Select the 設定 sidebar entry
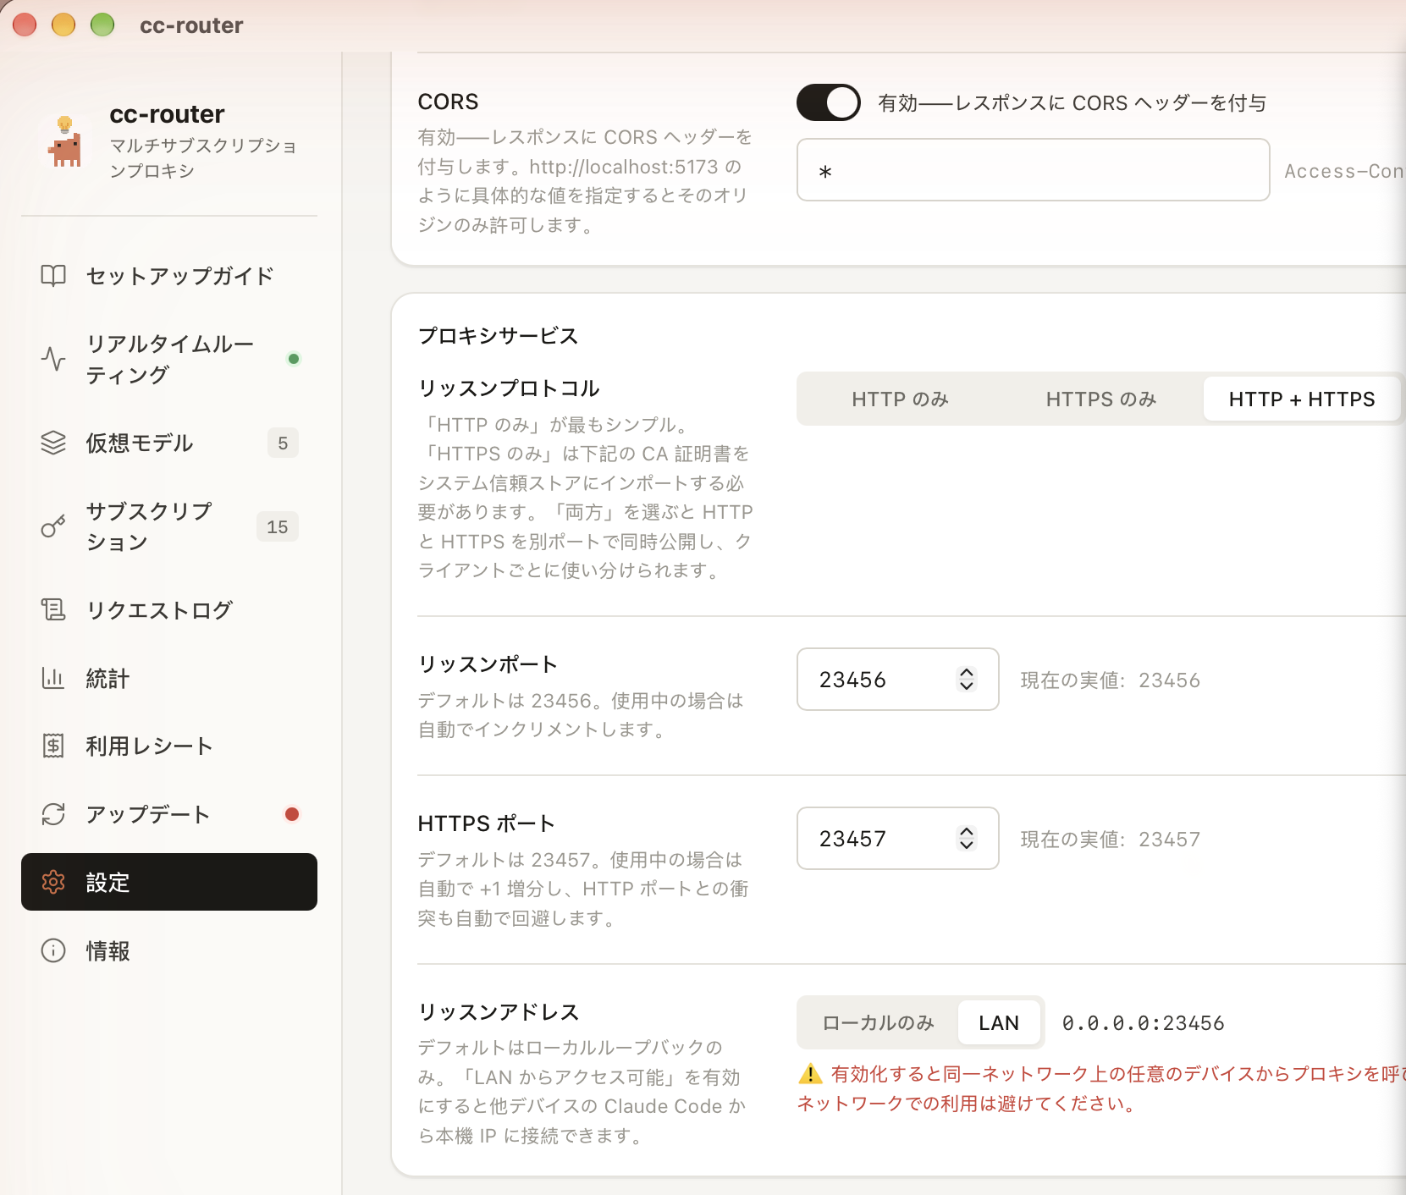 tap(169, 882)
